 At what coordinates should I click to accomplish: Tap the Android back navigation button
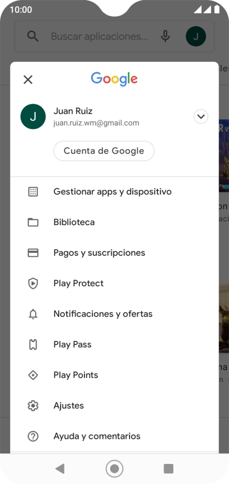tap(59, 468)
